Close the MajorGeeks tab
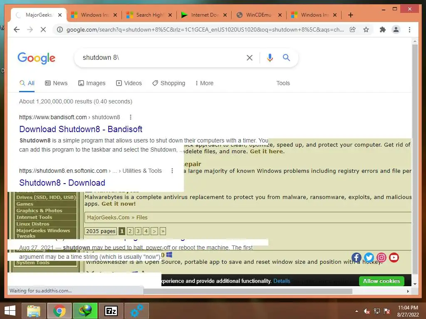The width and height of the screenshot is (426, 319). [60, 15]
